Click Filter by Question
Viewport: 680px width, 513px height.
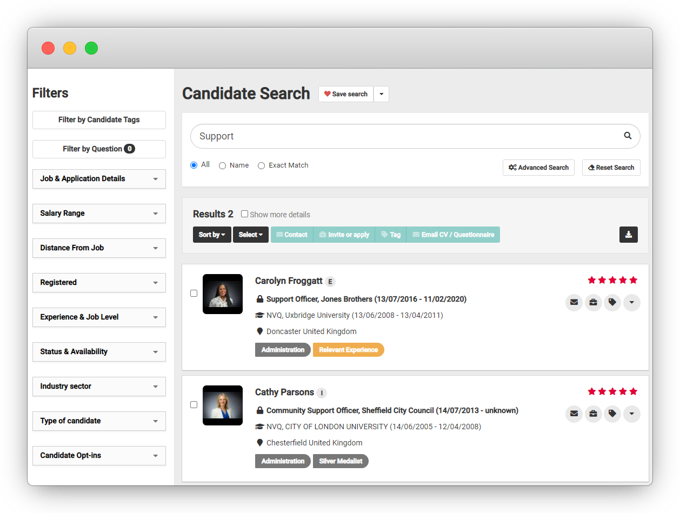coord(99,149)
